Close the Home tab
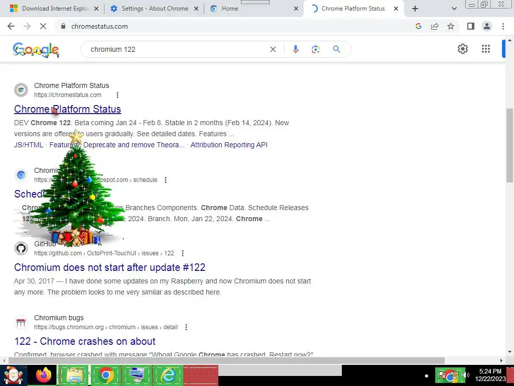The height and width of the screenshot is (386, 514). click(x=296, y=9)
